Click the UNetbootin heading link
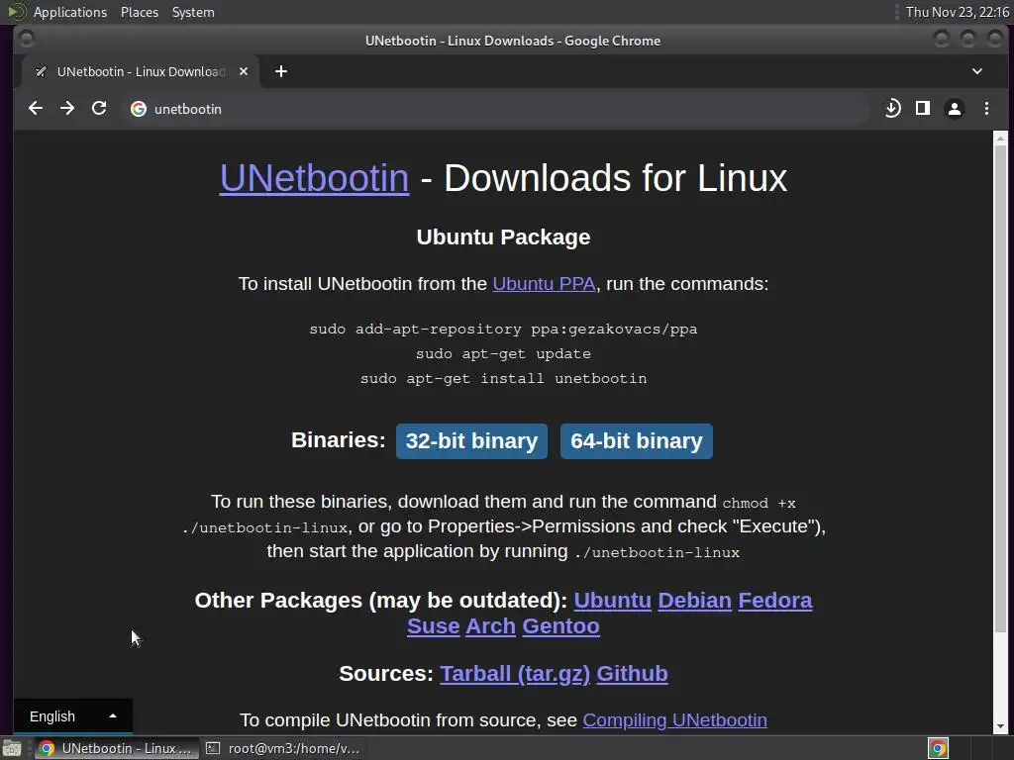 [x=314, y=178]
